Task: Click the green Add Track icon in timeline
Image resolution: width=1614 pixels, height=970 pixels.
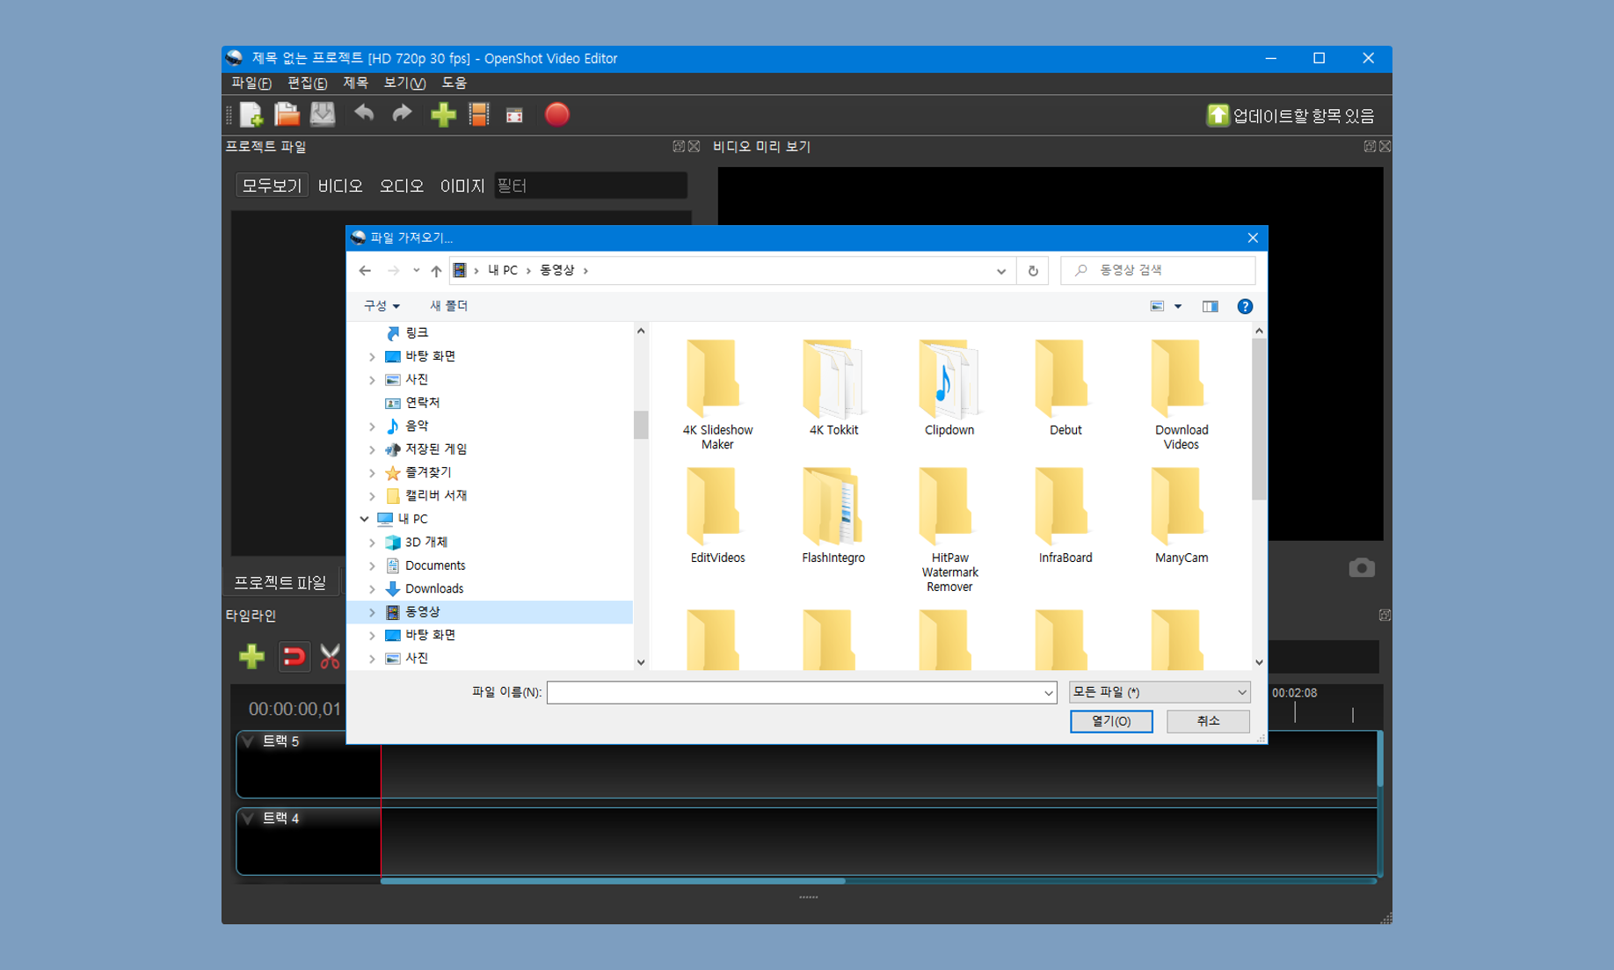Action: click(x=251, y=657)
